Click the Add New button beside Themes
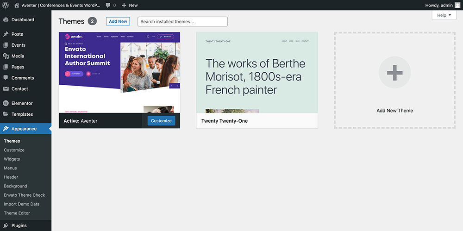 point(118,21)
